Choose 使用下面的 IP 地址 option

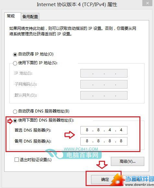tap(15, 63)
